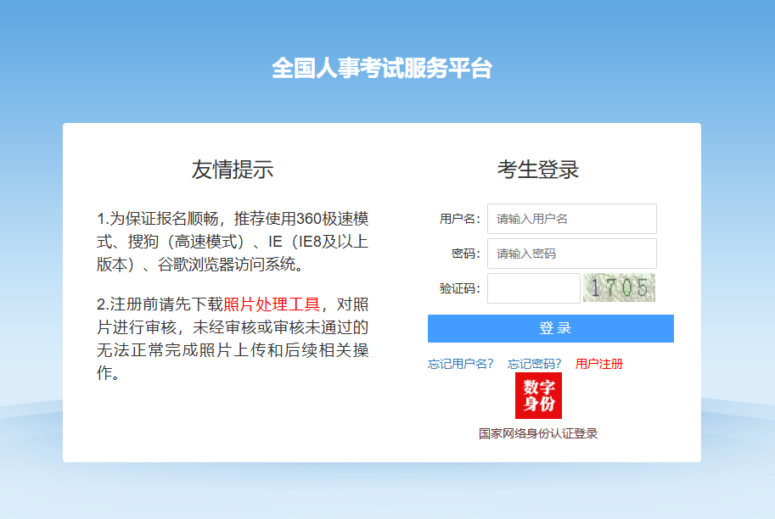Focus the 用户名 input field
The height and width of the screenshot is (519, 775).
[572, 219]
